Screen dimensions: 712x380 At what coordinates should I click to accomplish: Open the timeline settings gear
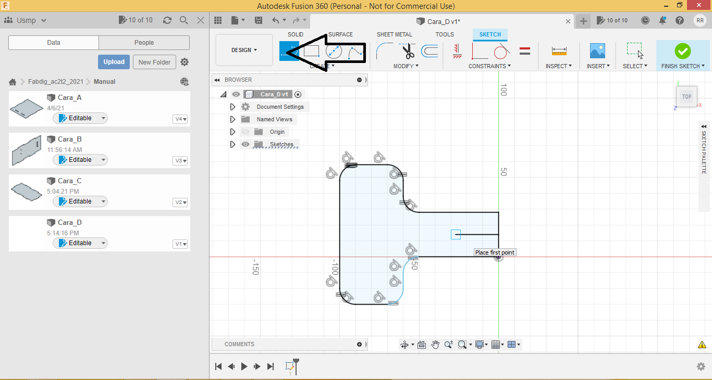[x=701, y=366]
